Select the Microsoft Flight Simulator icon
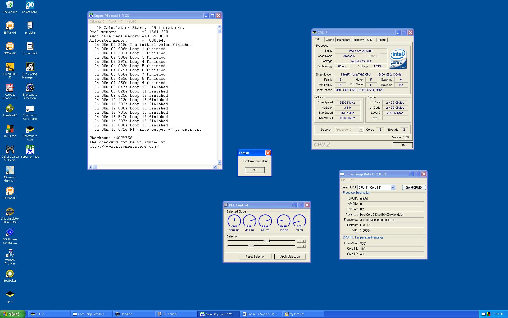This screenshot has width=508, height=318. [x=10, y=174]
